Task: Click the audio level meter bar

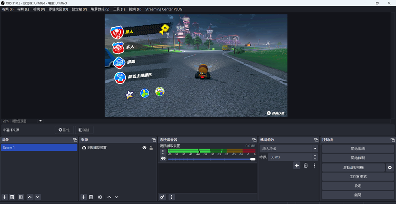Action: (x=212, y=151)
